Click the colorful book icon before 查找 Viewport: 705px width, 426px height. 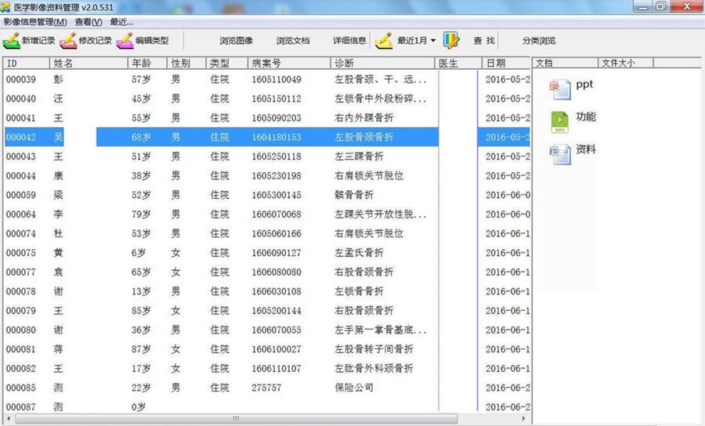point(451,41)
